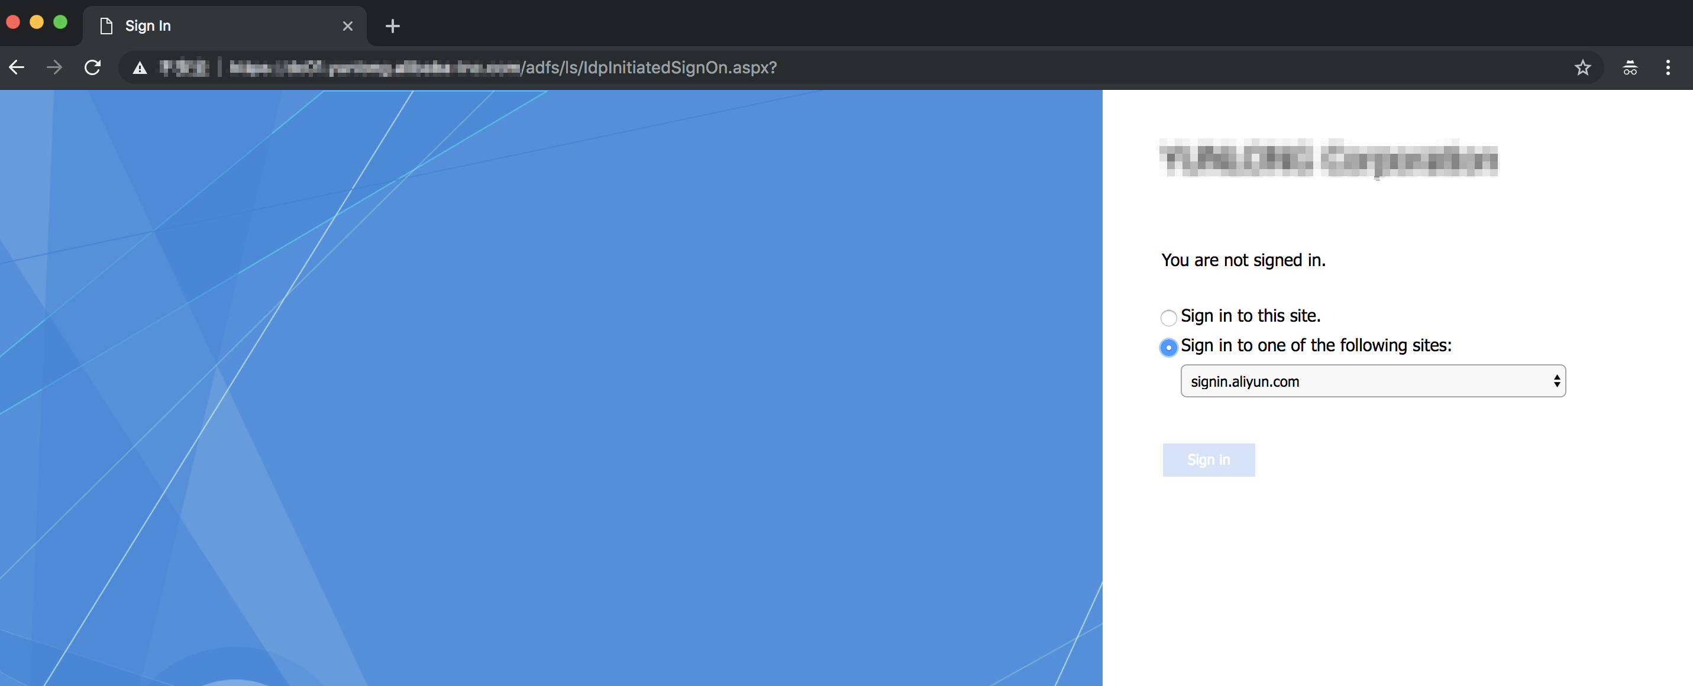Click the forward navigation arrow
The height and width of the screenshot is (686, 1693).
tap(54, 67)
